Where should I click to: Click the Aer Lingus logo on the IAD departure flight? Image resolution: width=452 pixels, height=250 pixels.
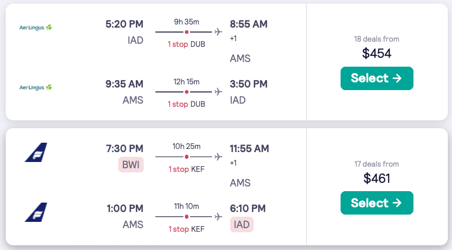pyautogui.click(x=36, y=27)
